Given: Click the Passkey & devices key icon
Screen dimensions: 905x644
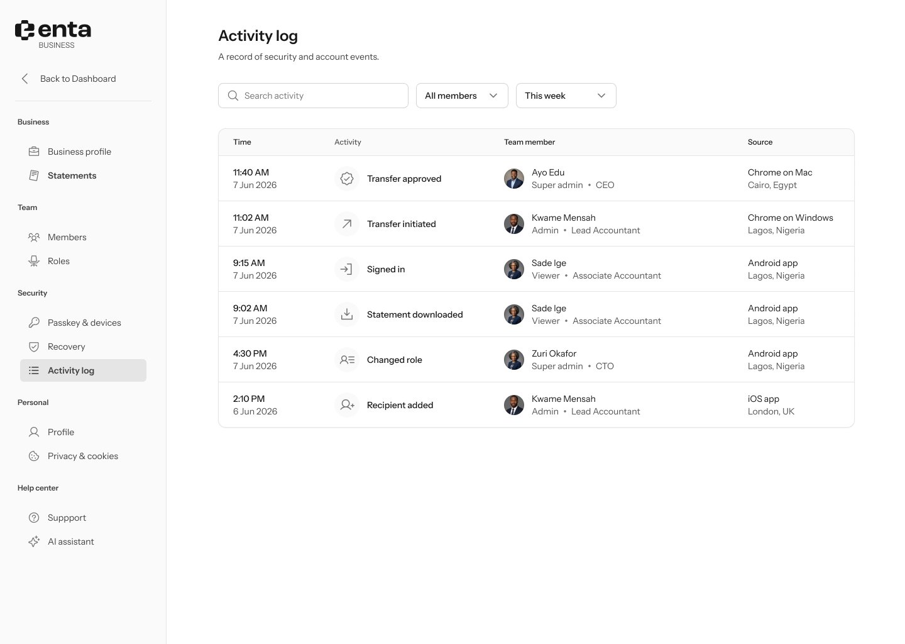Looking at the screenshot, I should pos(34,323).
